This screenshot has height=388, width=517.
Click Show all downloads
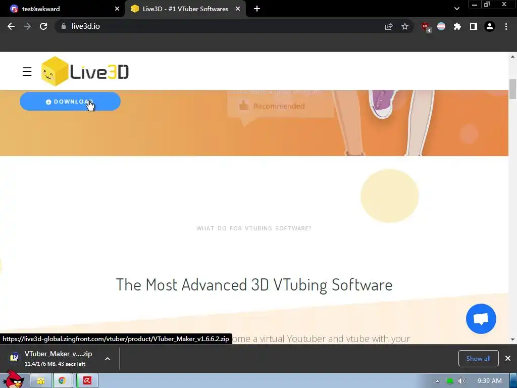pyautogui.click(x=478, y=358)
